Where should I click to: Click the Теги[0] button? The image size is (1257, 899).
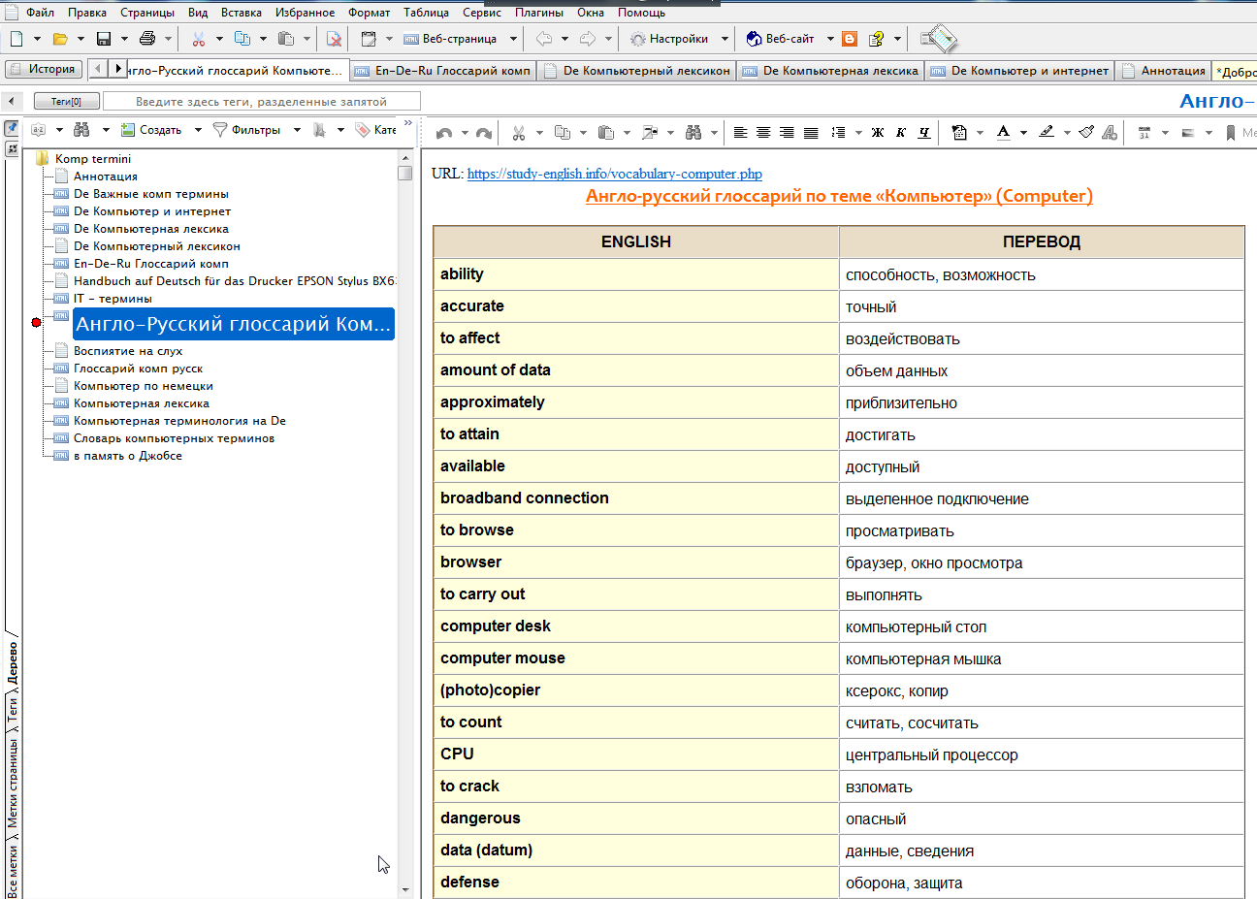[66, 101]
